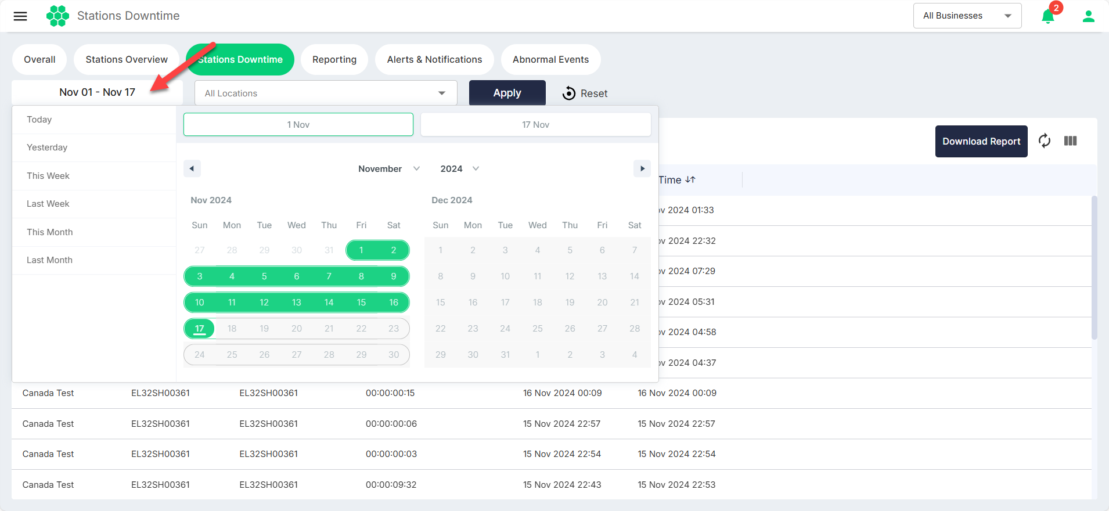Select December 31 in calendar
1109x511 pixels.
point(505,355)
